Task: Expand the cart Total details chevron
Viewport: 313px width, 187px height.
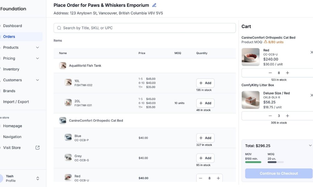Action: pyautogui.click(x=310, y=146)
